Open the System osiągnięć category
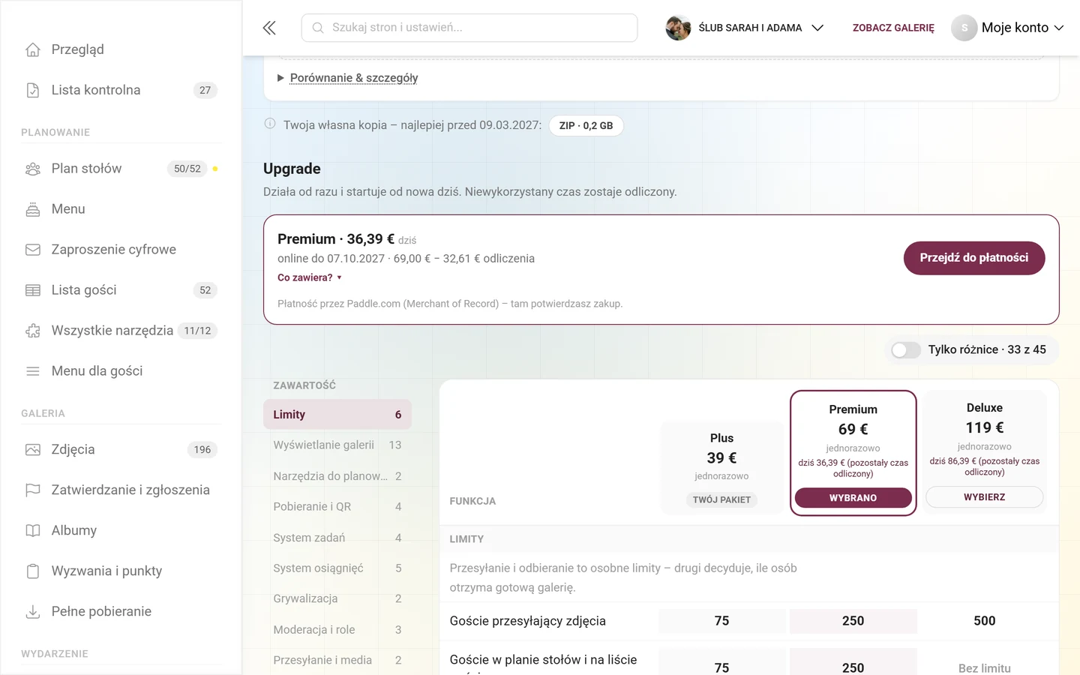Screen dimensions: 1080x675 pyautogui.click(x=337, y=568)
